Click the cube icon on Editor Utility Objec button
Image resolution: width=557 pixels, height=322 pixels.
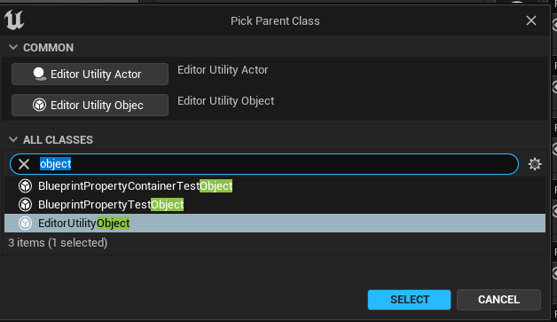[x=39, y=105]
